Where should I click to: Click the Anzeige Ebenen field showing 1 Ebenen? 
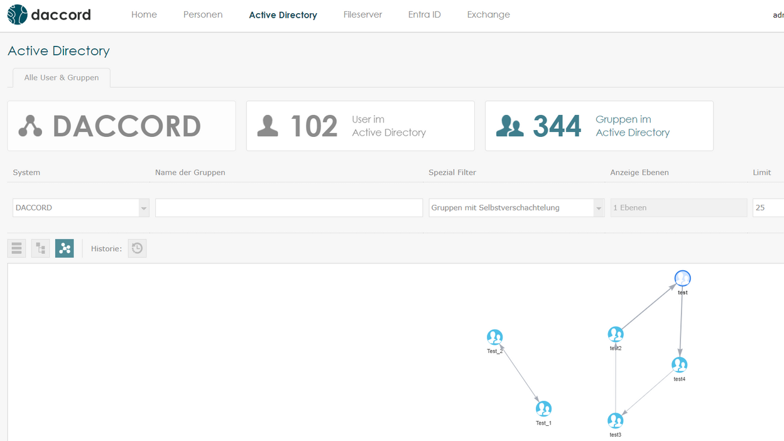click(678, 208)
